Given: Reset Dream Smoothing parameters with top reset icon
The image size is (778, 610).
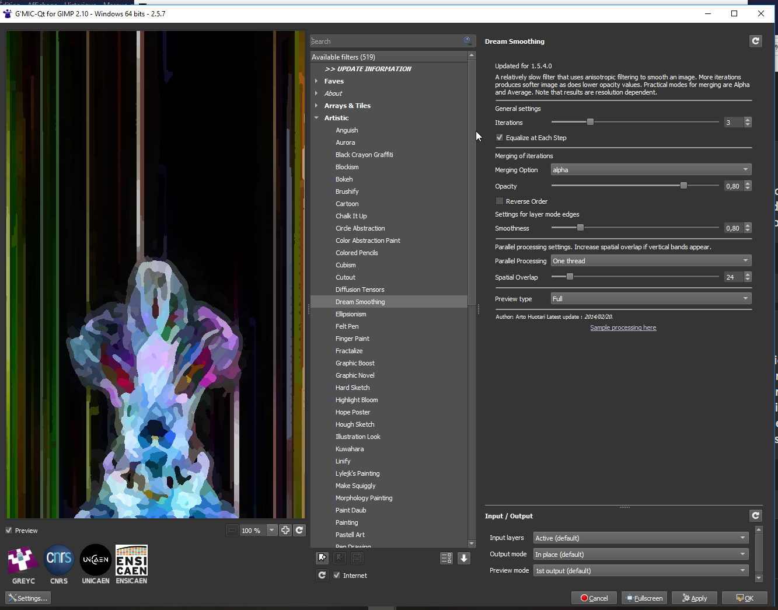Looking at the screenshot, I should pos(756,41).
